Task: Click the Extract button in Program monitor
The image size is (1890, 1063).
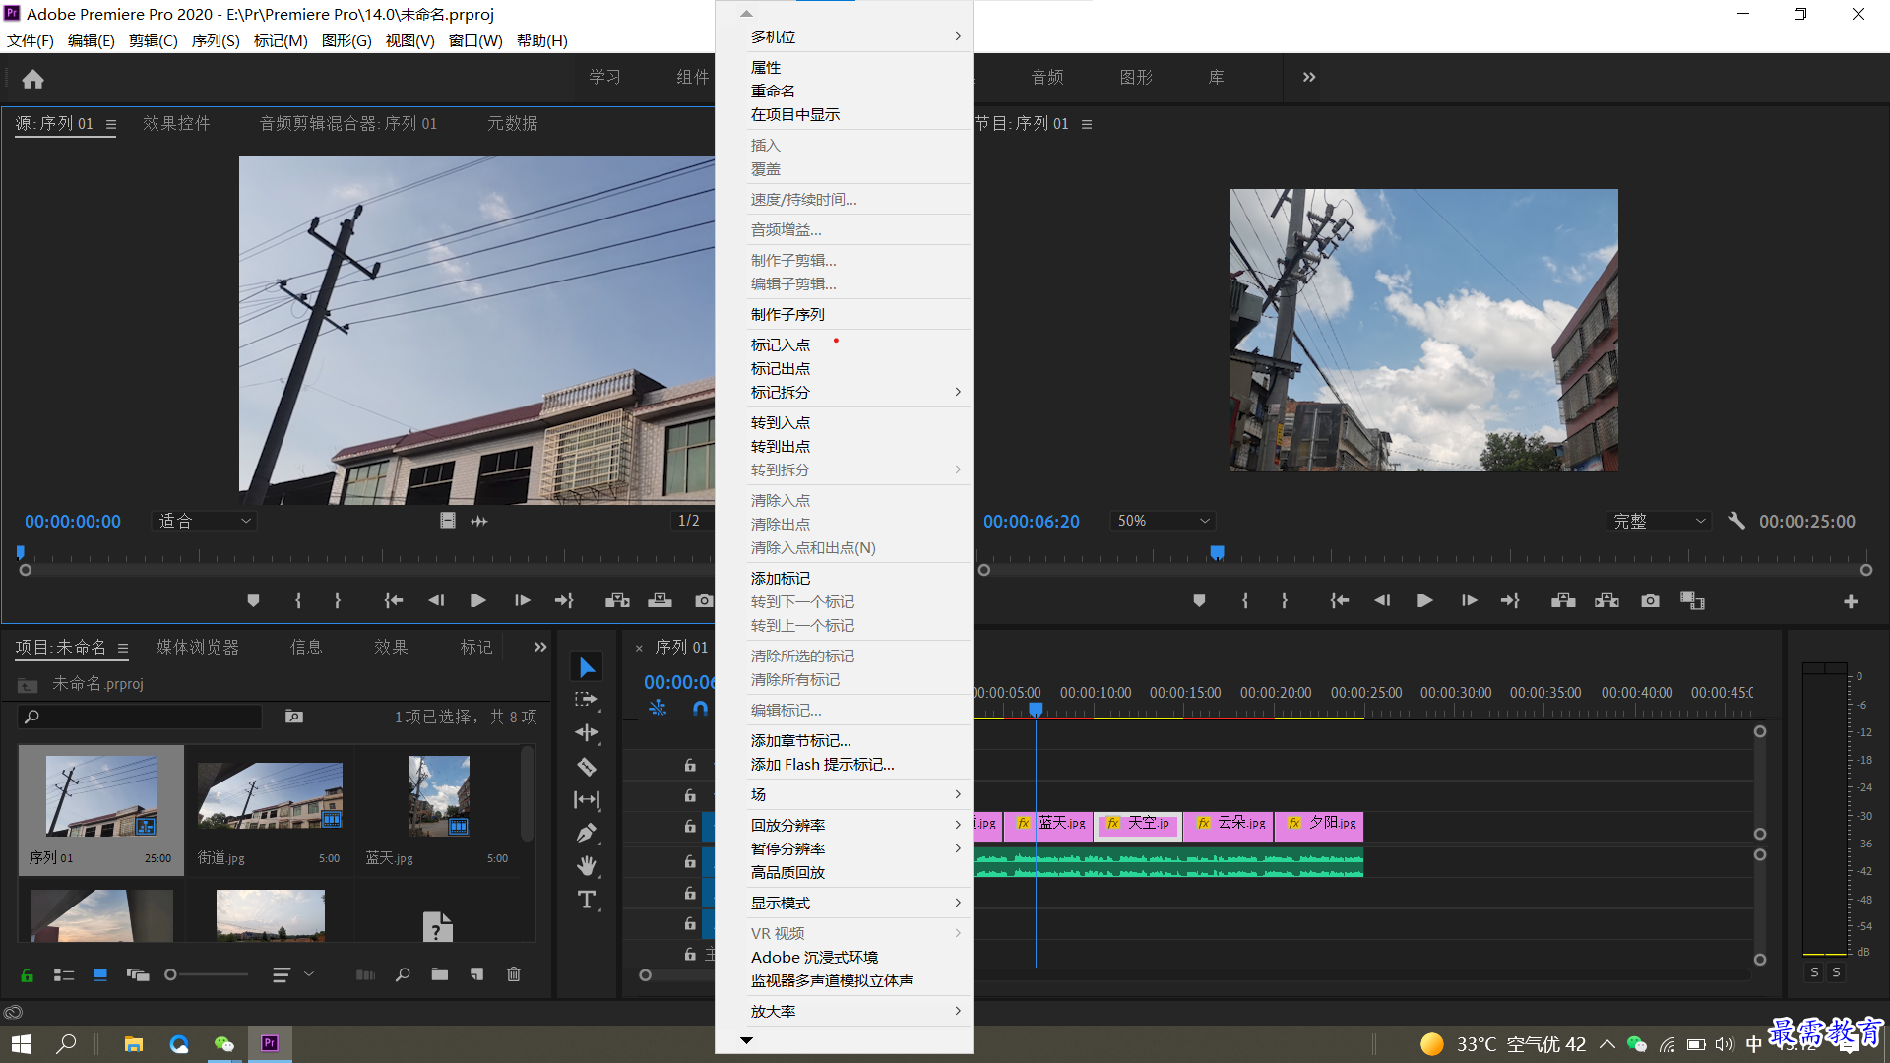Action: 1606,600
